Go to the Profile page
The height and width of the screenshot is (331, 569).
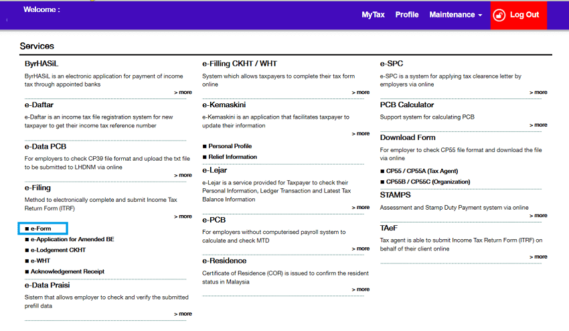point(407,15)
